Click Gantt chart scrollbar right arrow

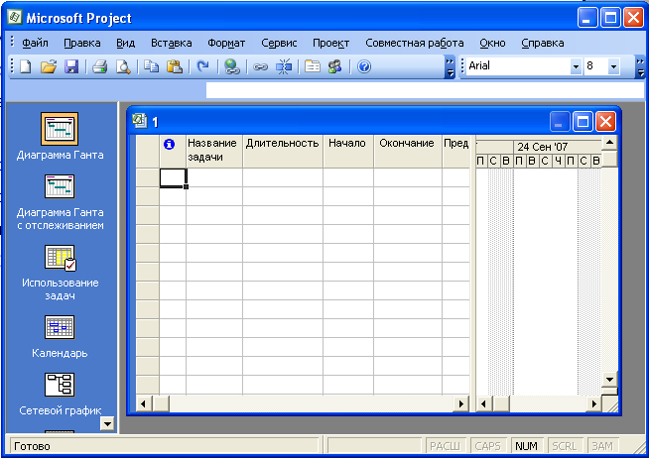coord(594,403)
